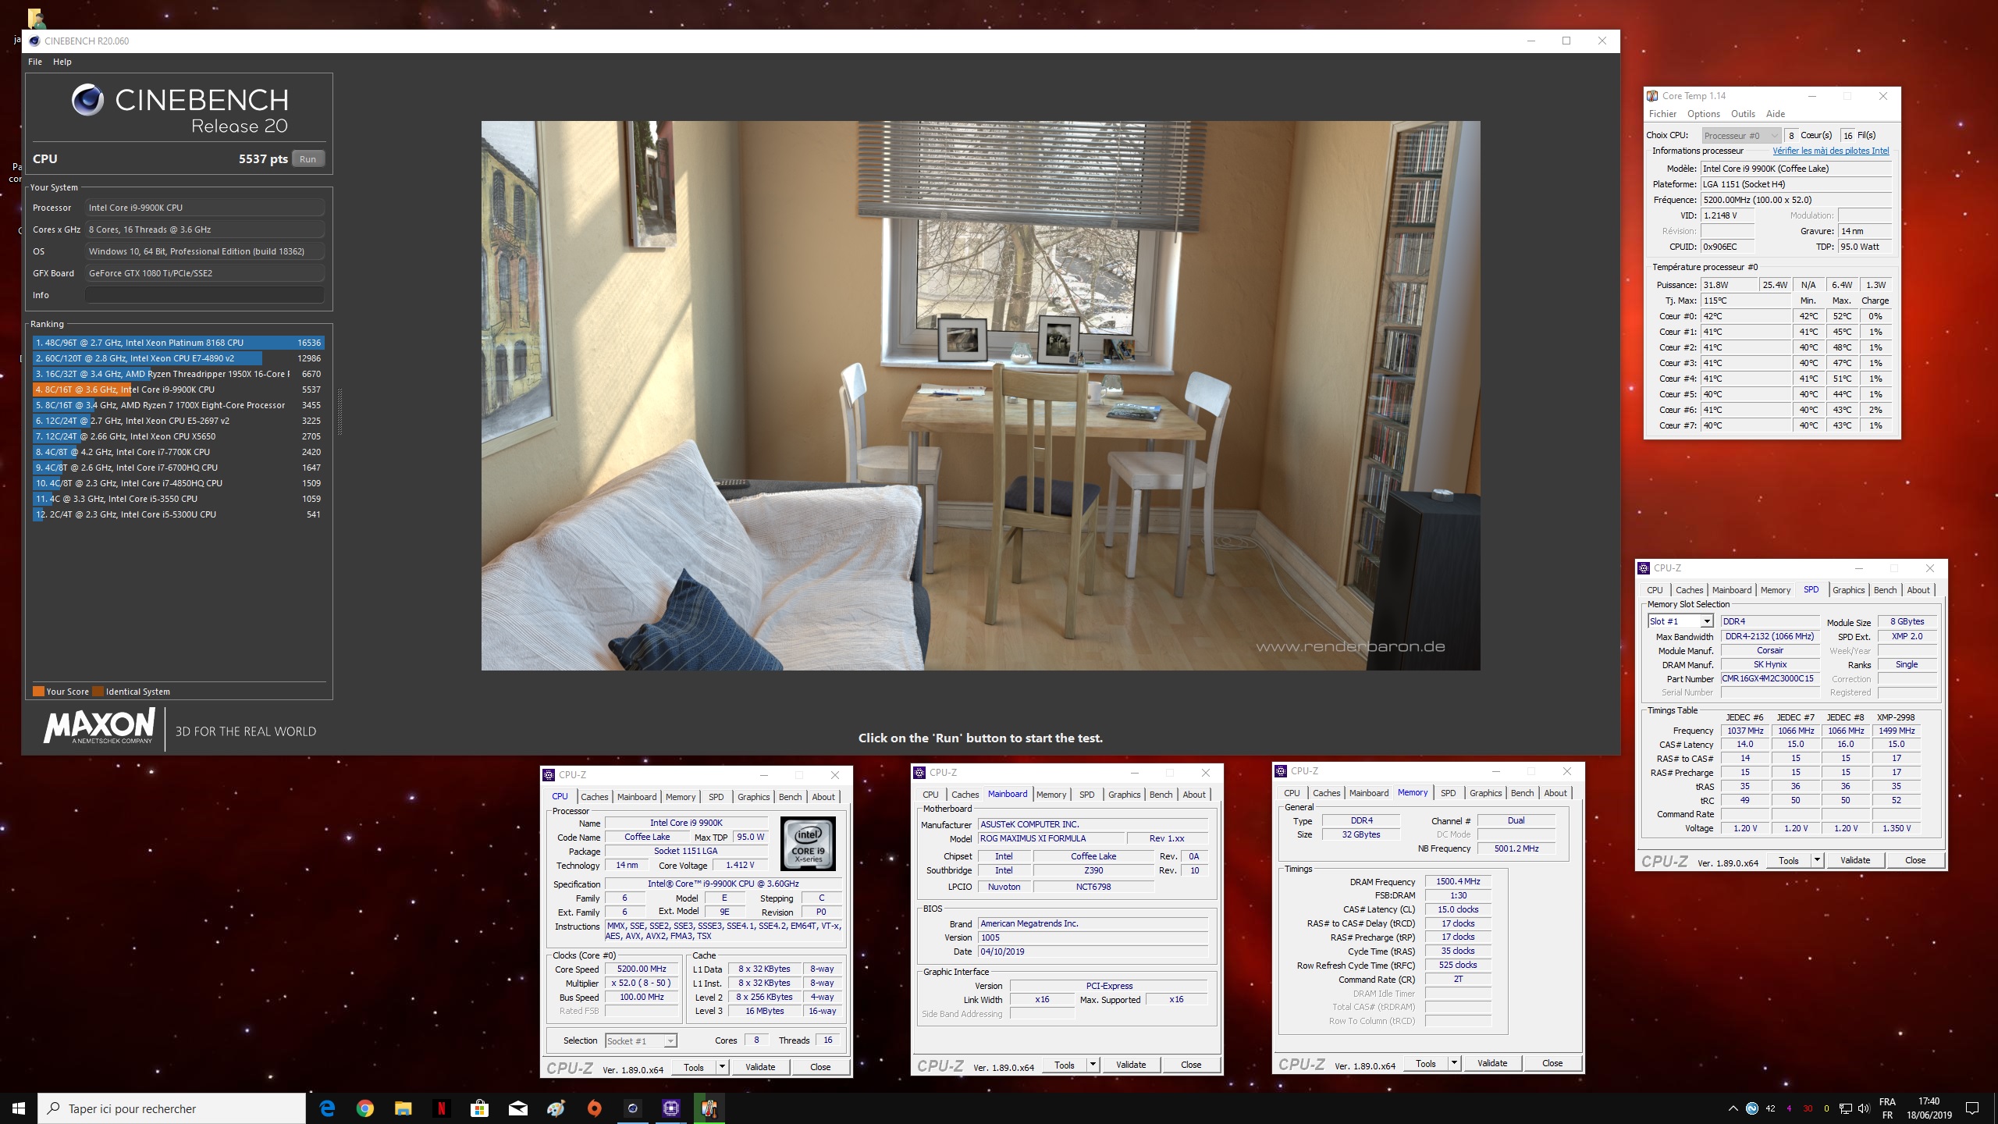1998x1124 pixels.
Task: Click the panel splitter handle beside ranking list
Action: point(339,410)
